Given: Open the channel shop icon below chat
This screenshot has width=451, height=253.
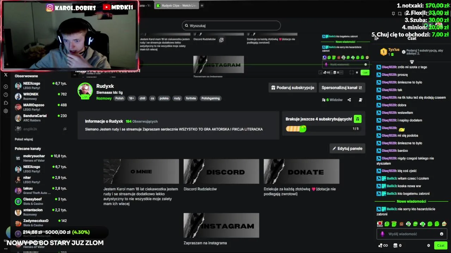Looking at the screenshot, I should click(x=395, y=246).
